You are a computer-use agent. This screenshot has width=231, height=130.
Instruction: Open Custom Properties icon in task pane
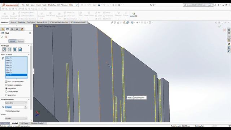(x=229, y=48)
